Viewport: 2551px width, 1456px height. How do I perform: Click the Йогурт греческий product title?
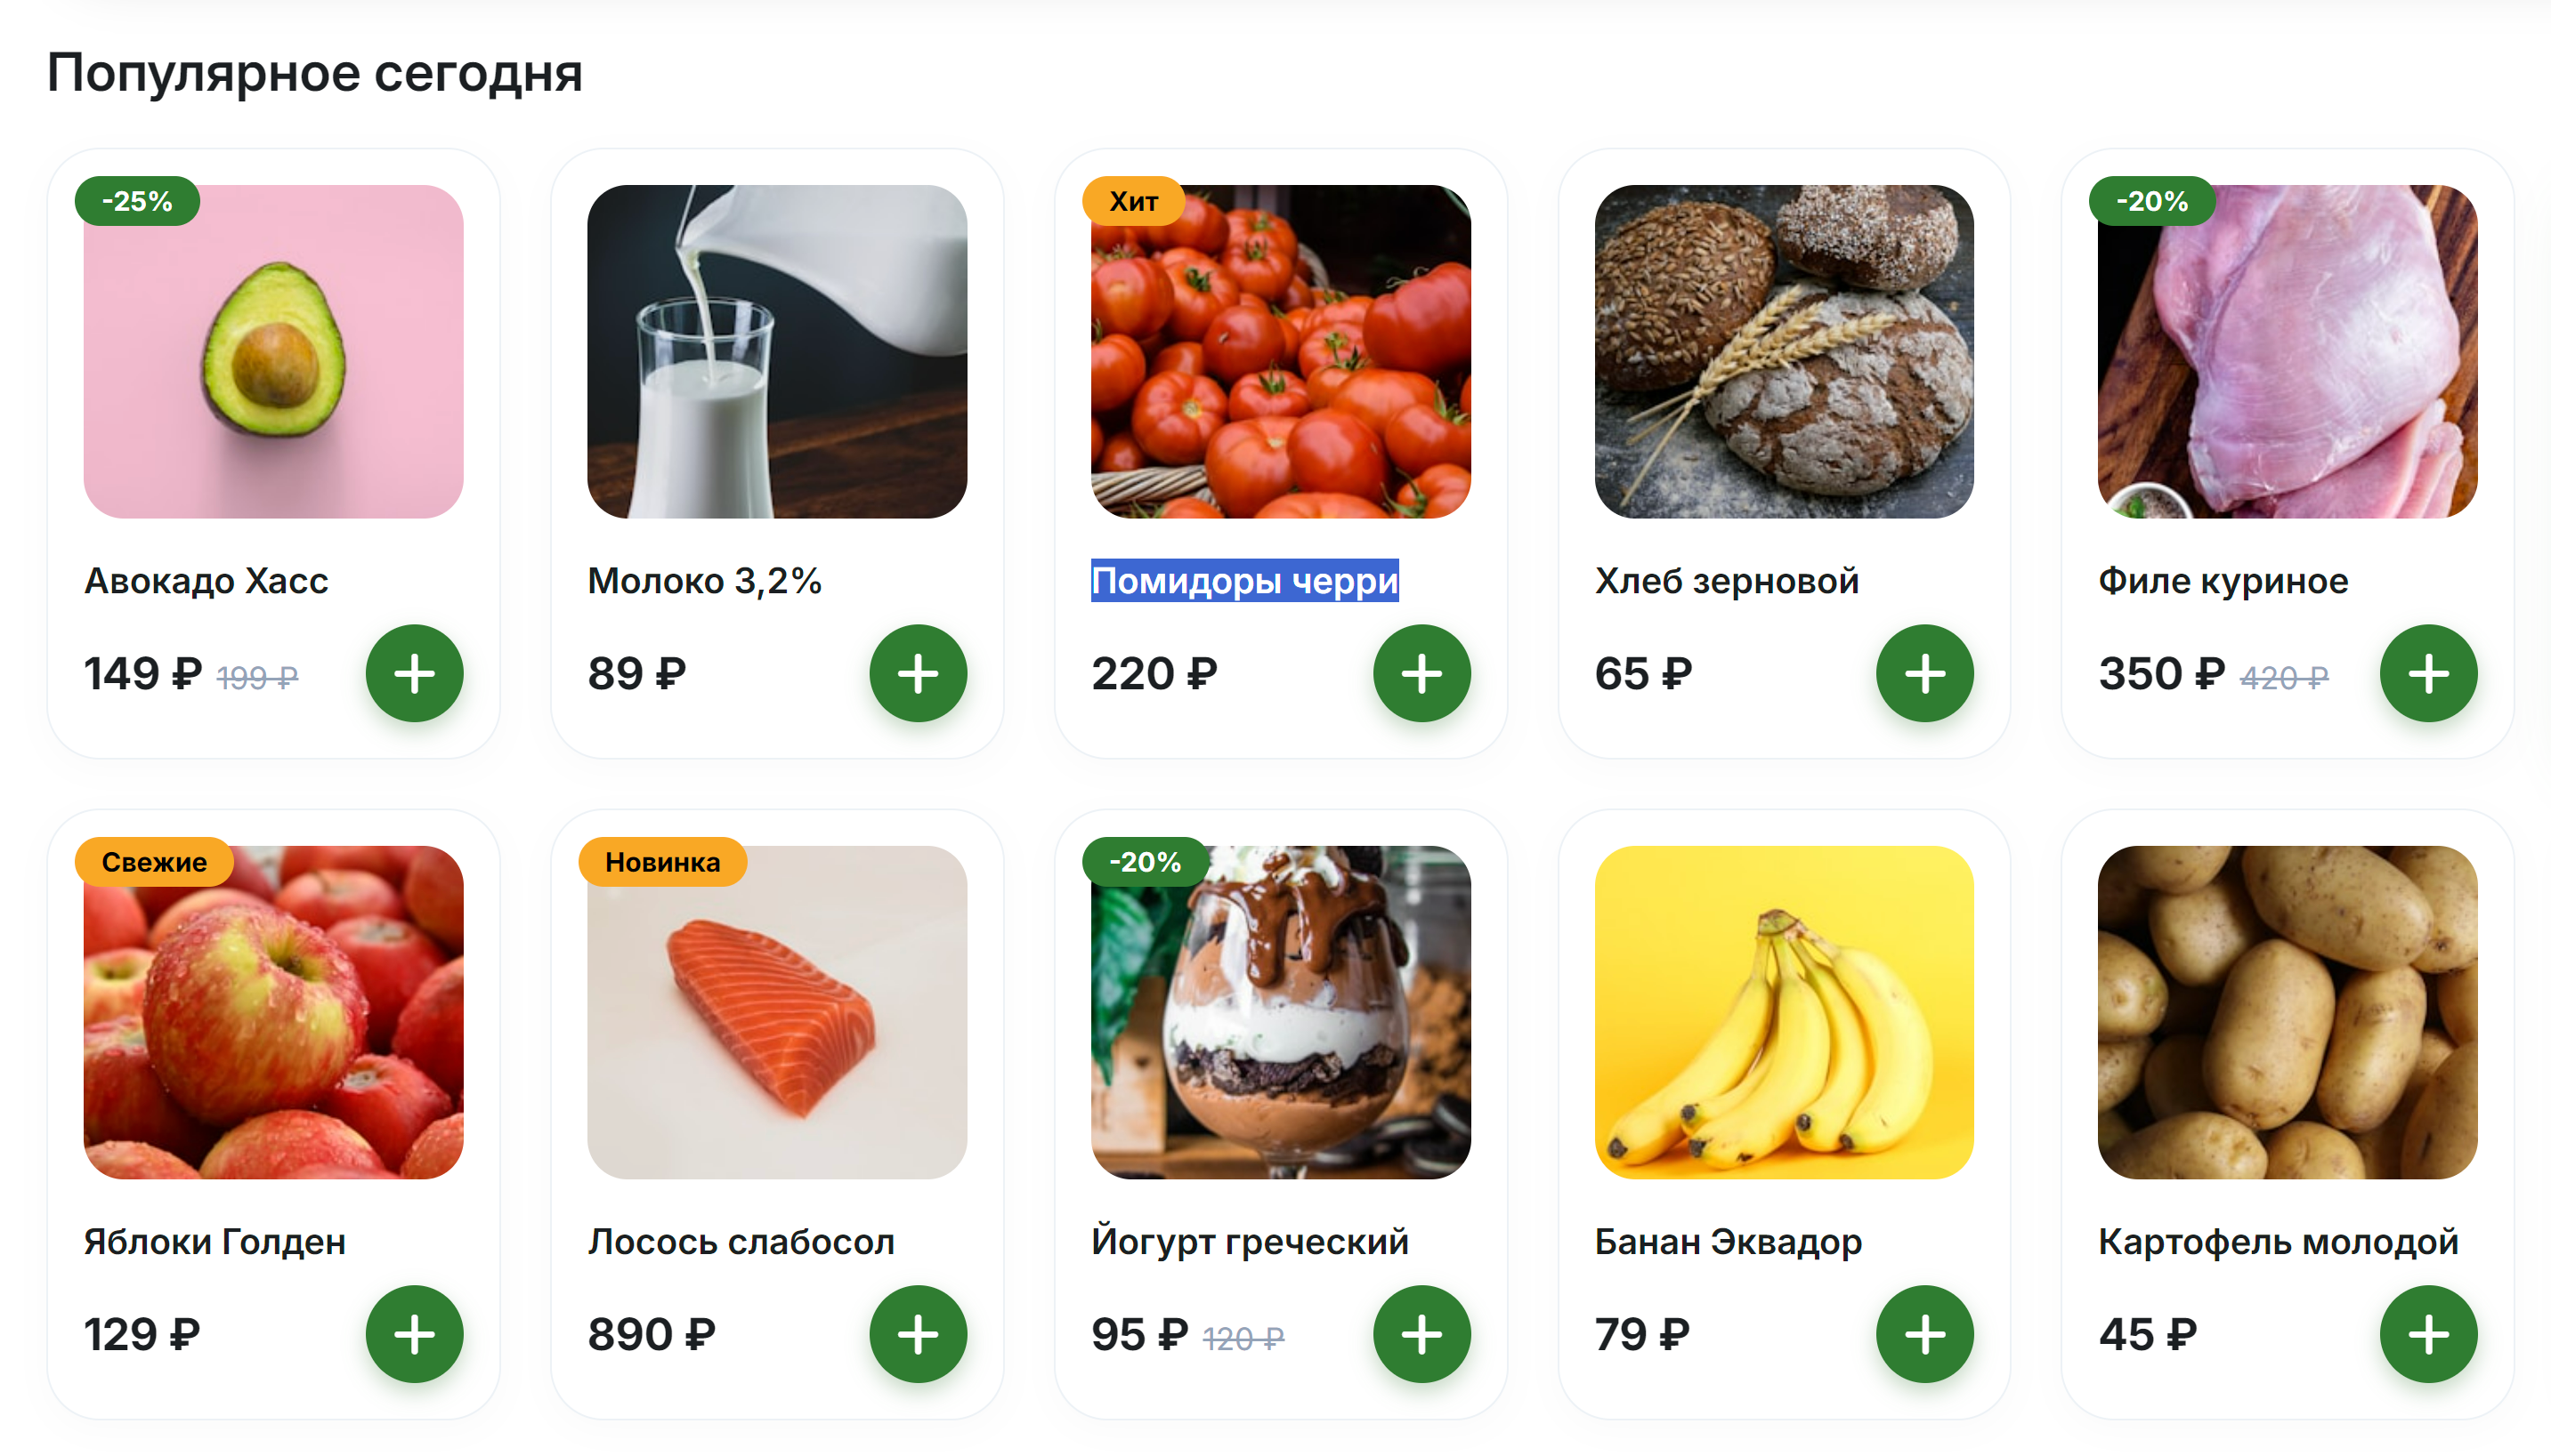[x=1249, y=1242]
